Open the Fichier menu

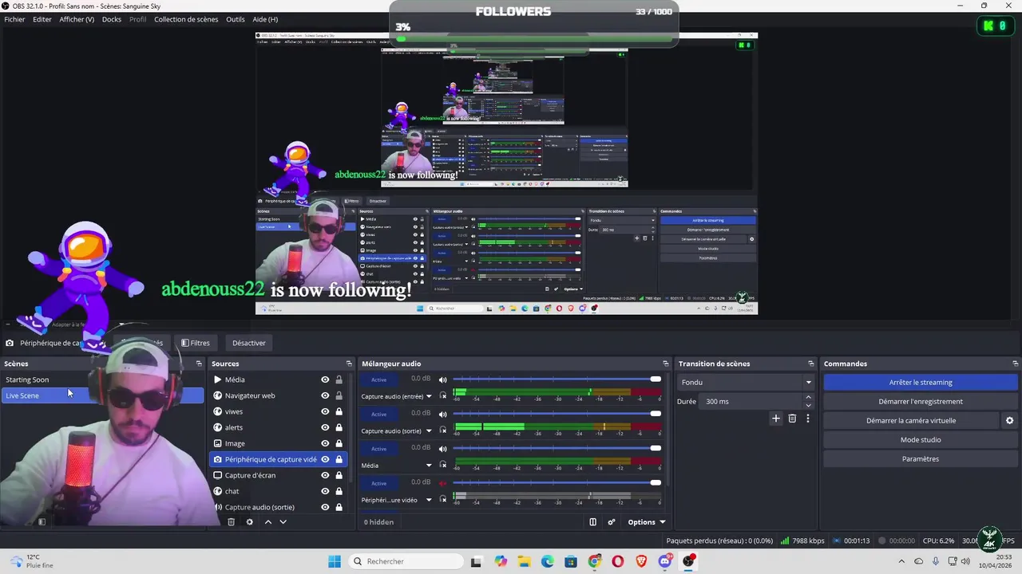pyautogui.click(x=14, y=19)
